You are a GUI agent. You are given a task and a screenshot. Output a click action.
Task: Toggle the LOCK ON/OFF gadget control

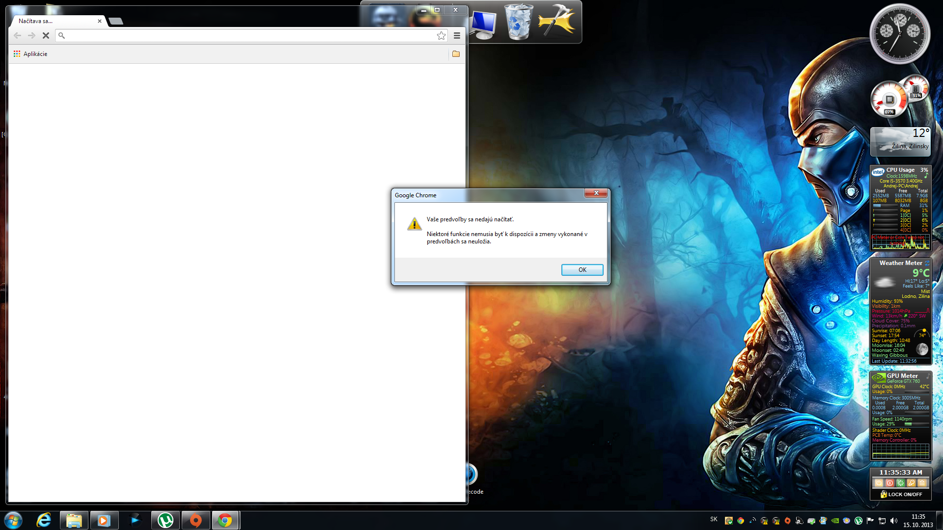pos(901,494)
